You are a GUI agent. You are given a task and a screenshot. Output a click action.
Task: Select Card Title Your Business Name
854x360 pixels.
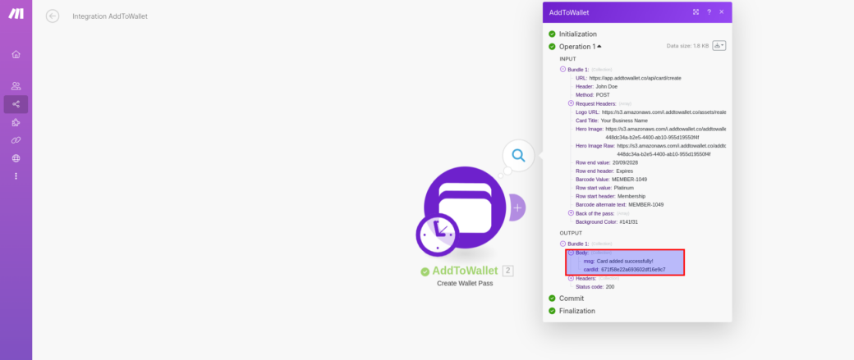[x=624, y=121]
